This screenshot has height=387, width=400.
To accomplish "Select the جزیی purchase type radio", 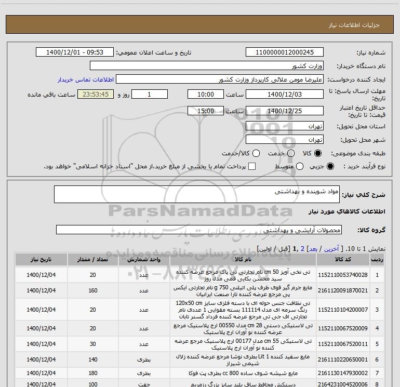I will (330, 166).
